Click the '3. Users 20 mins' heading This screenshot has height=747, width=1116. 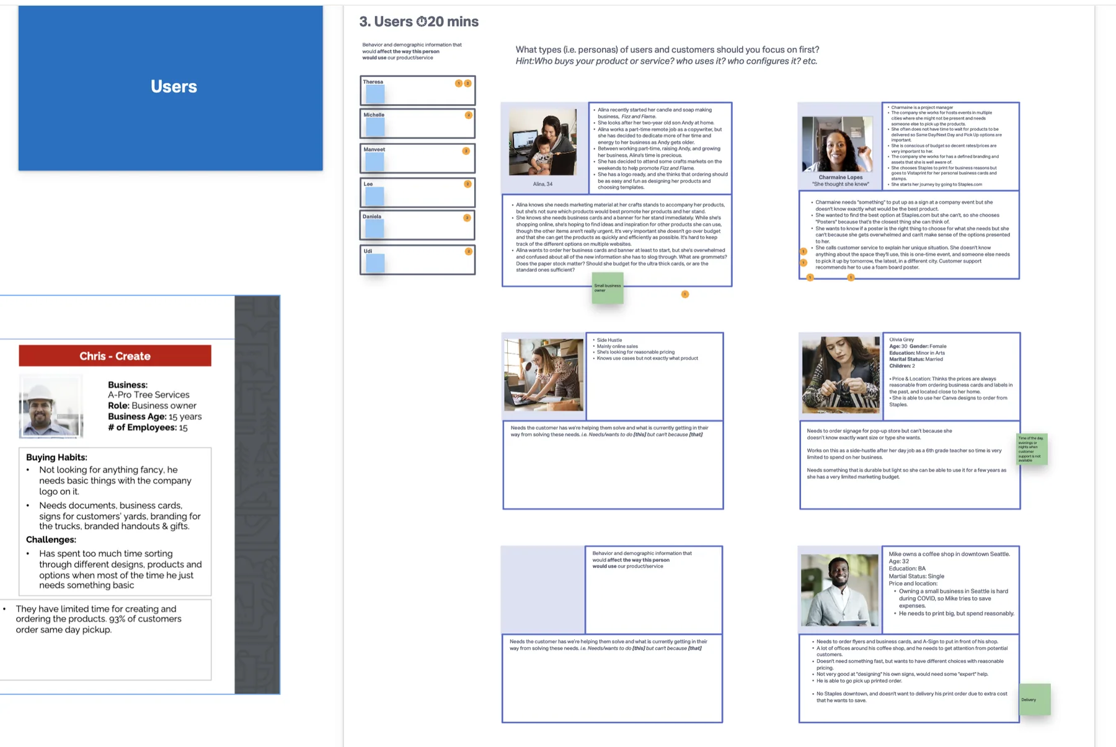(x=418, y=22)
